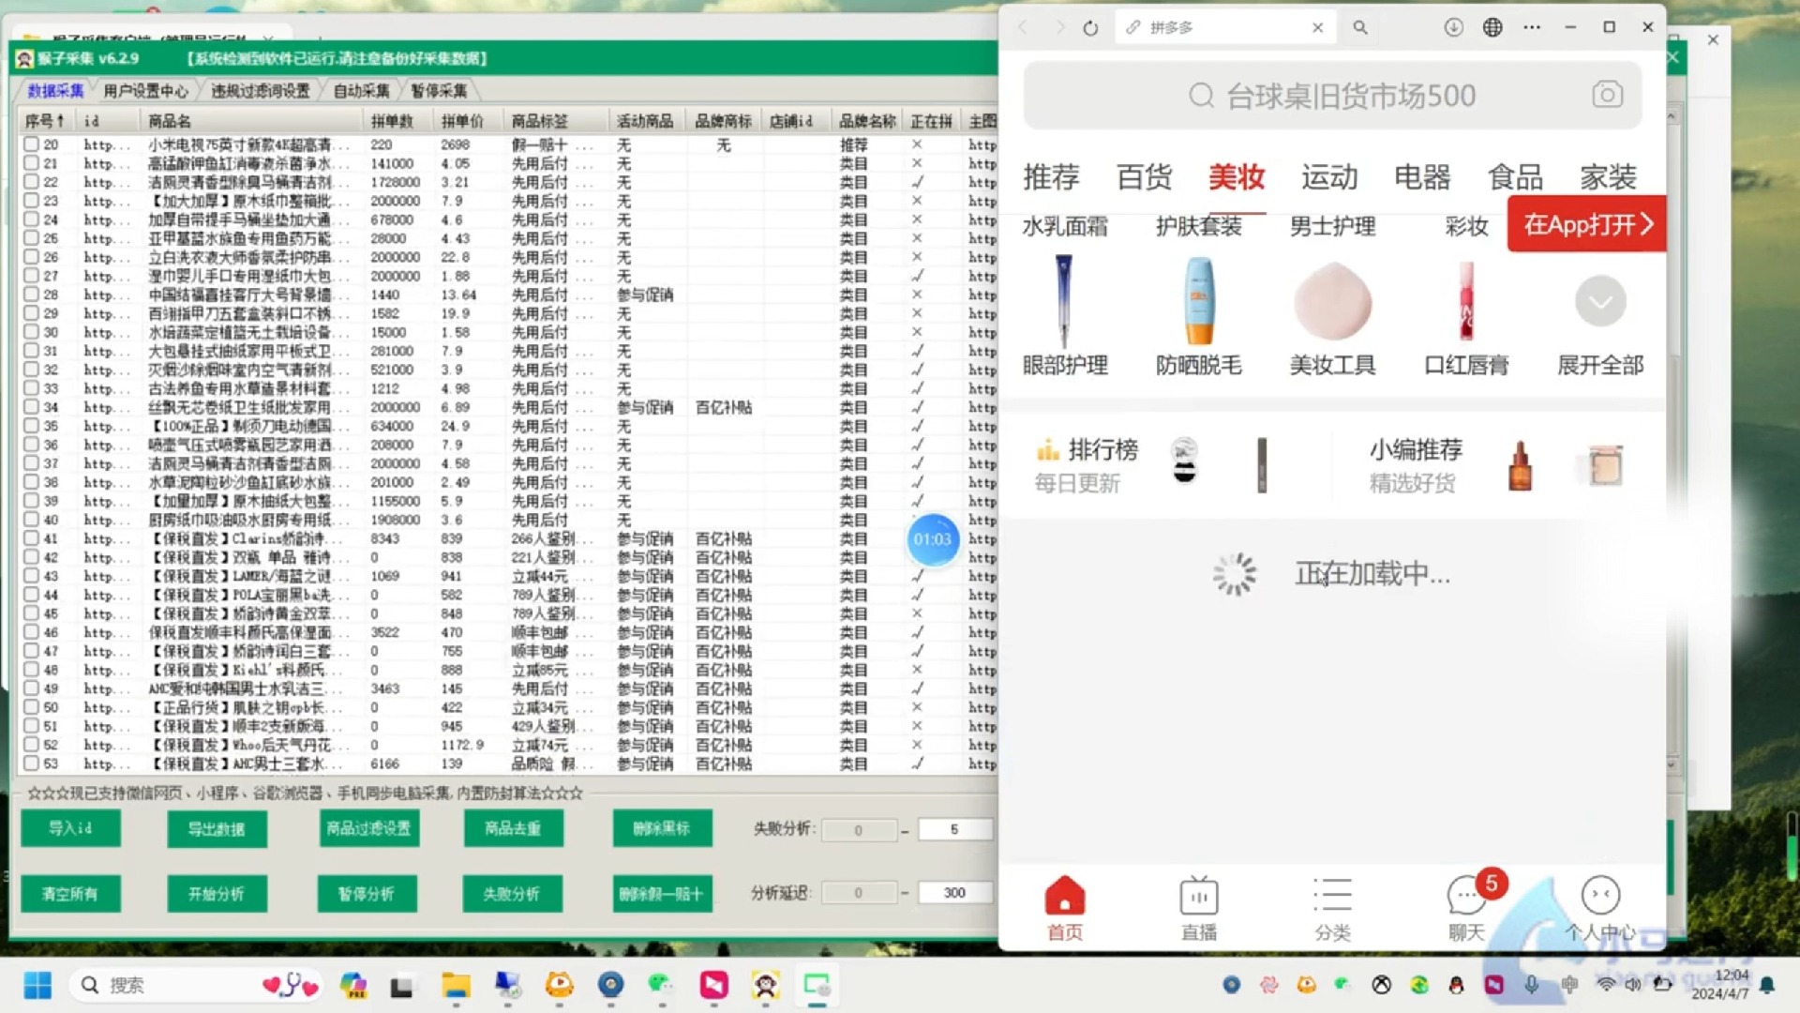The image size is (1800, 1013).
Task: Close the 拼多多 browser tab
Action: point(1317,28)
